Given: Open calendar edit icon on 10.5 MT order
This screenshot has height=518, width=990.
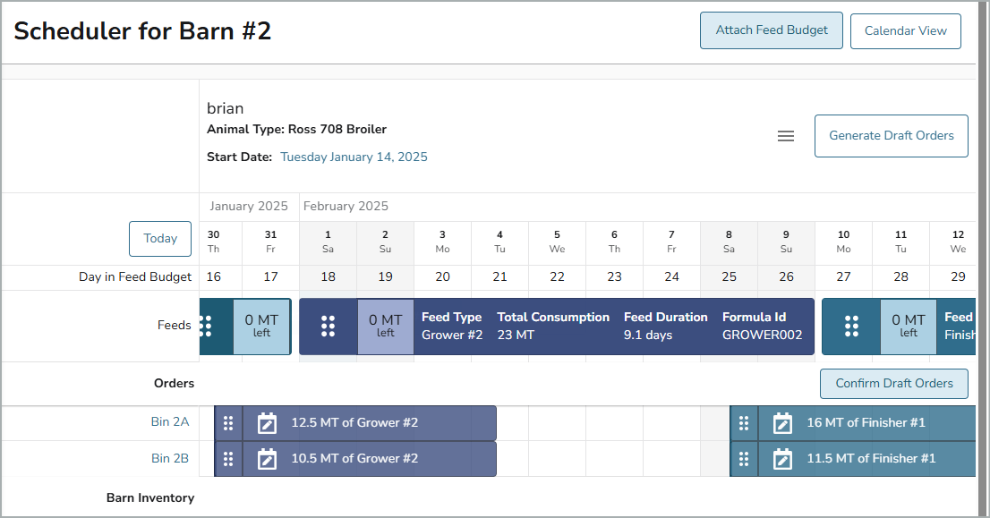Looking at the screenshot, I should [267, 459].
